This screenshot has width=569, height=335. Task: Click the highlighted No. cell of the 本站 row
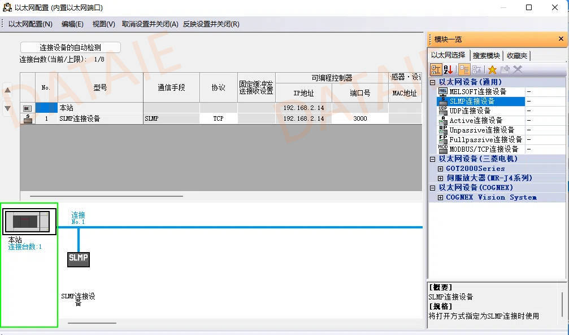(x=46, y=108)
